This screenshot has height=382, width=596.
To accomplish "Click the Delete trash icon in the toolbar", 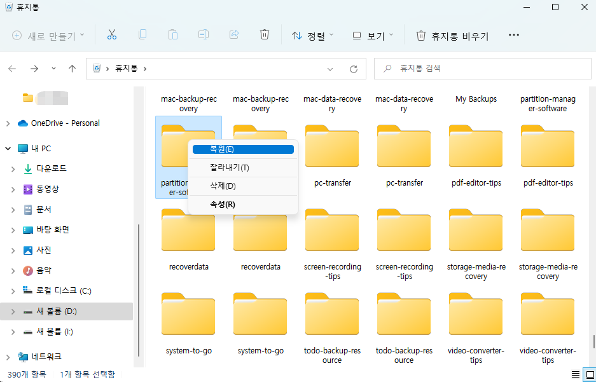I will tap(265, 34).
